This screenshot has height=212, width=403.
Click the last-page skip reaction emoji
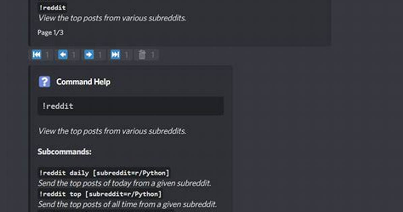(x=115, y=55)
